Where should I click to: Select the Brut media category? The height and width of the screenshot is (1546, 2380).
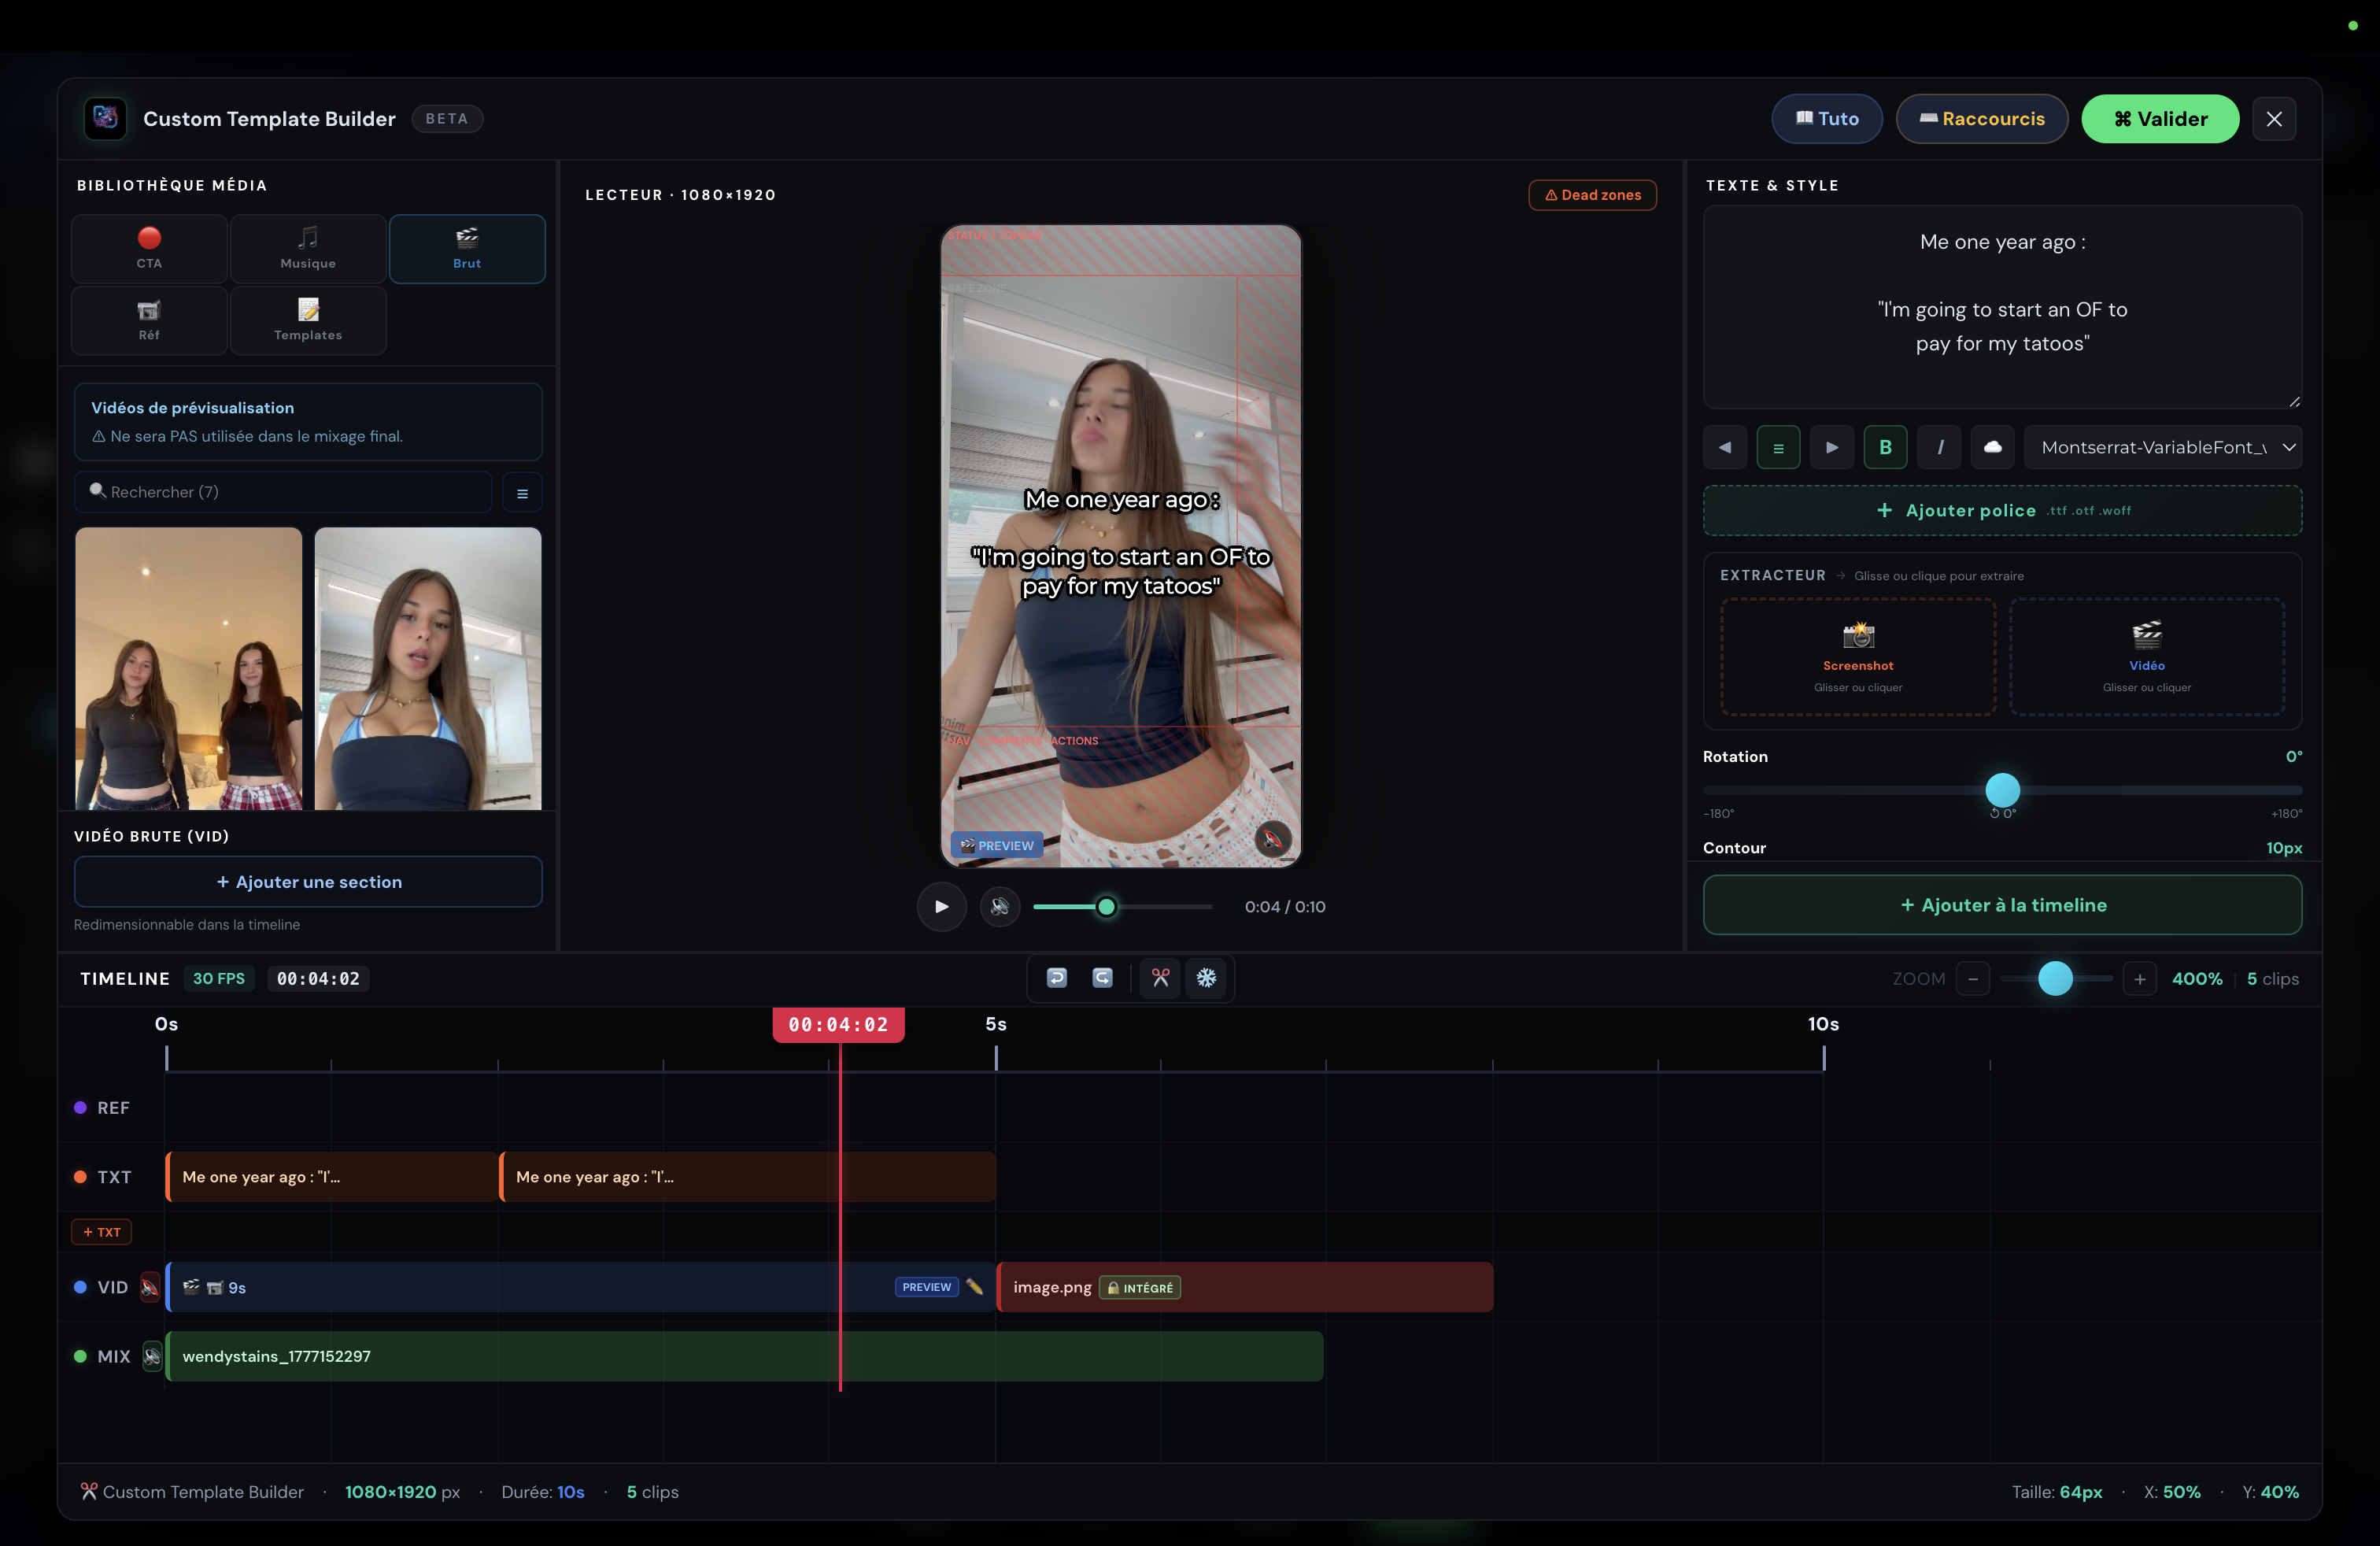pyautogui.click(x=467, y=248)
